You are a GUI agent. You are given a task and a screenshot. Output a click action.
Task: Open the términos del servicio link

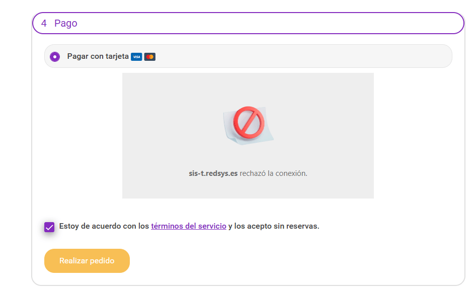(188, 226)
